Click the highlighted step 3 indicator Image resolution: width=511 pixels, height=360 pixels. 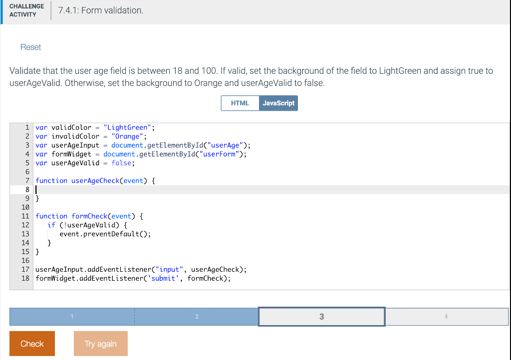pos(321,316)
